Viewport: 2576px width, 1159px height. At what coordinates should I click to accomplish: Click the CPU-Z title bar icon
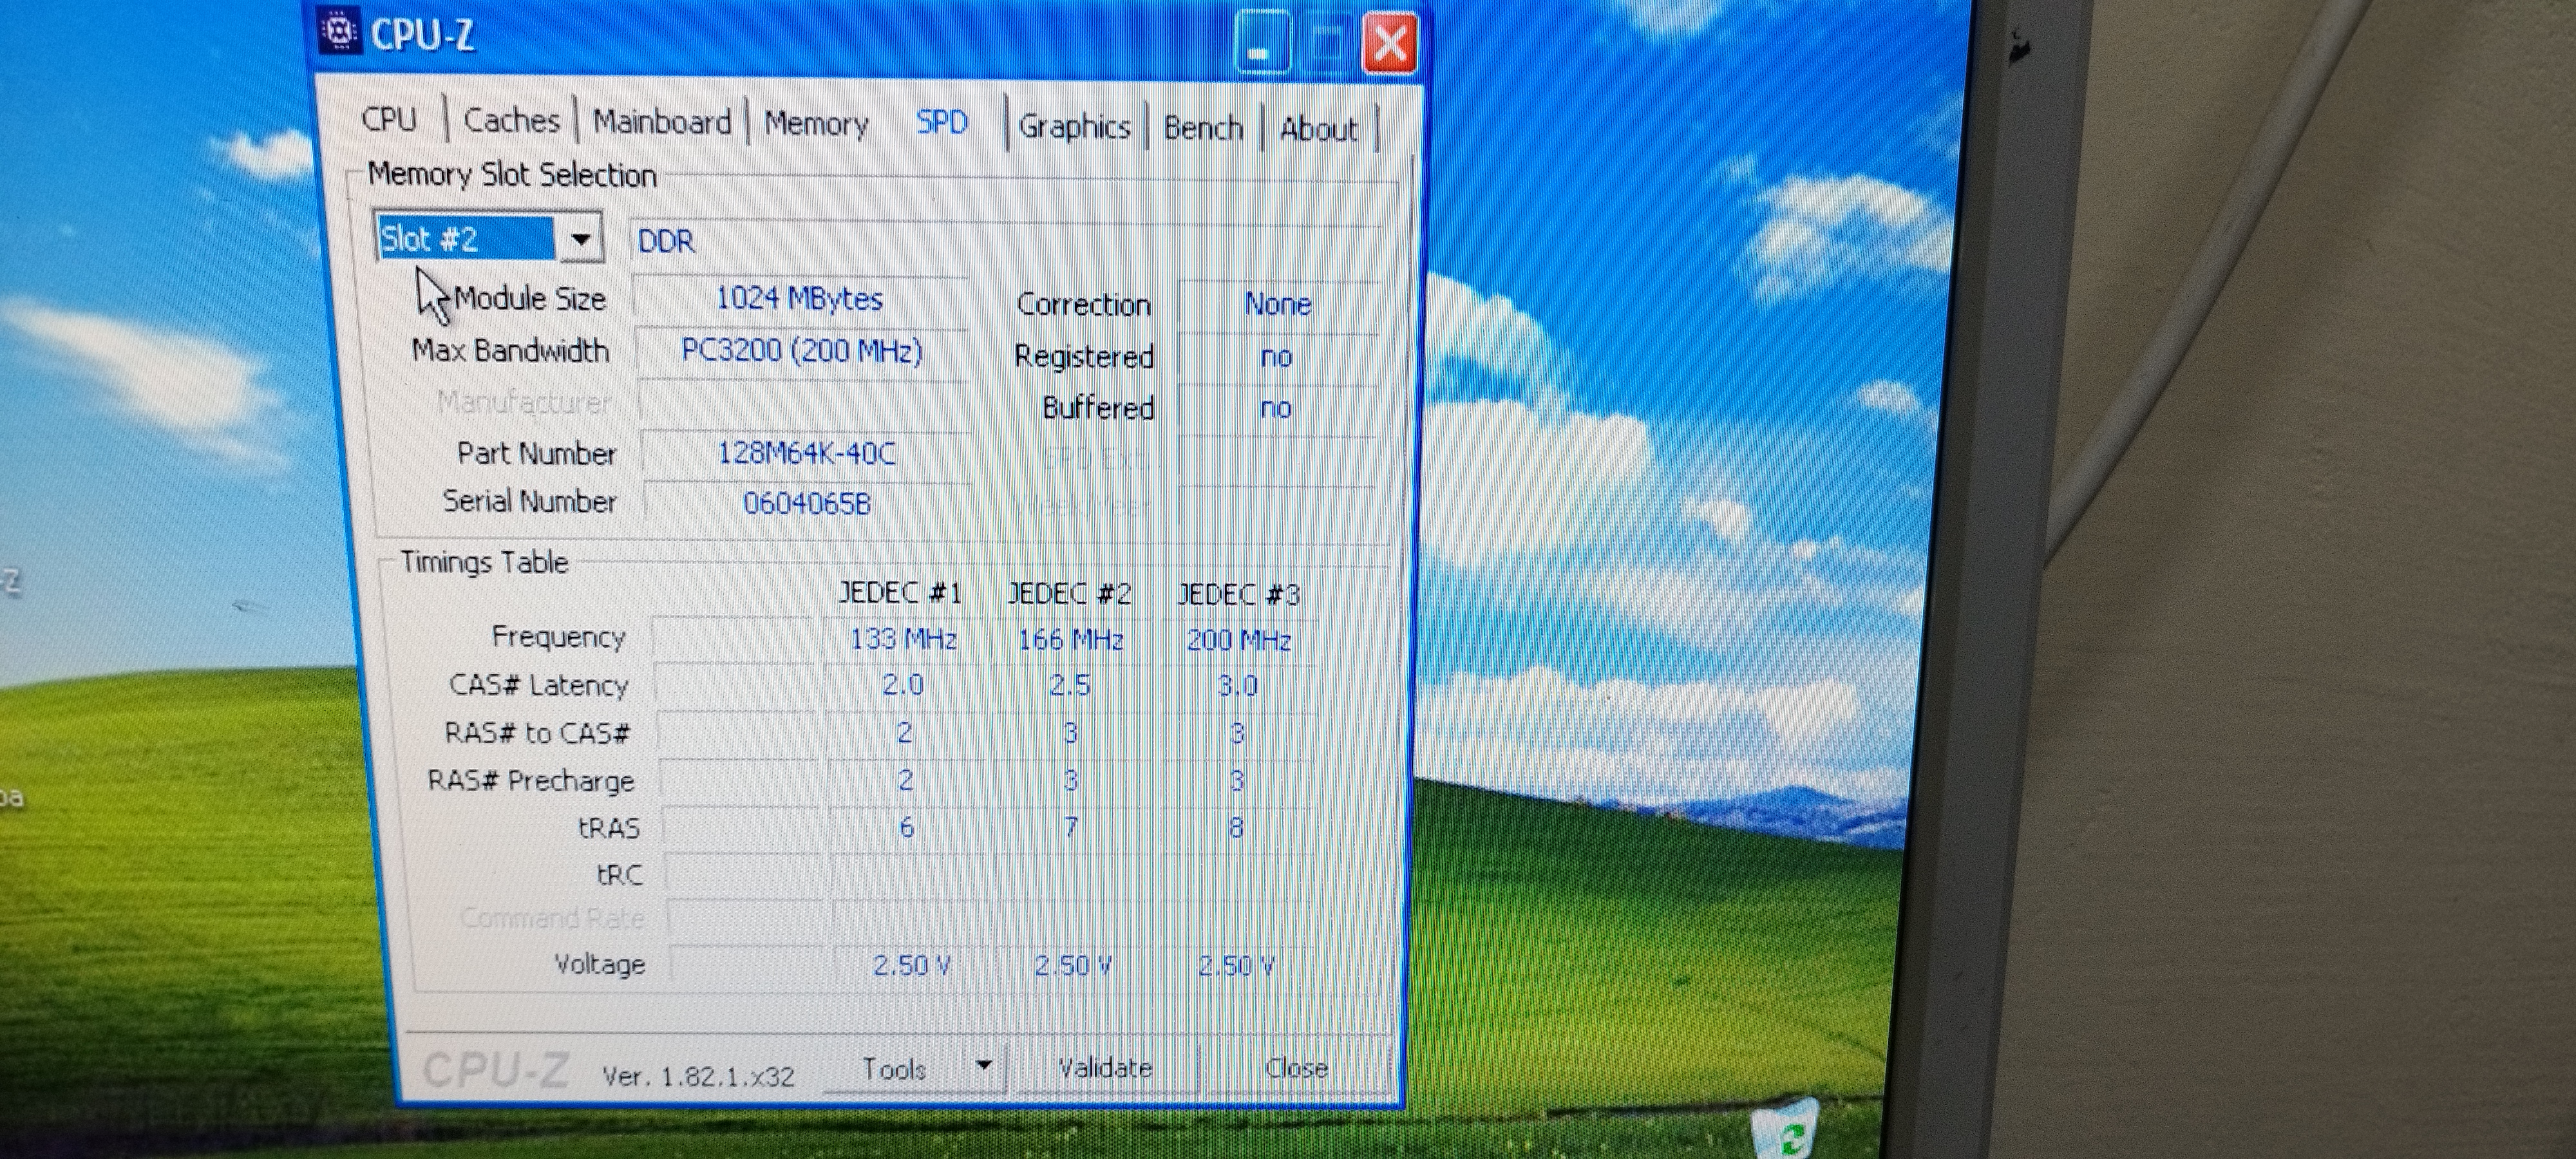339,32
